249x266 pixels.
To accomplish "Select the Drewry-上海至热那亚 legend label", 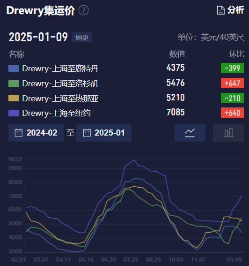I will pos(60,99).
